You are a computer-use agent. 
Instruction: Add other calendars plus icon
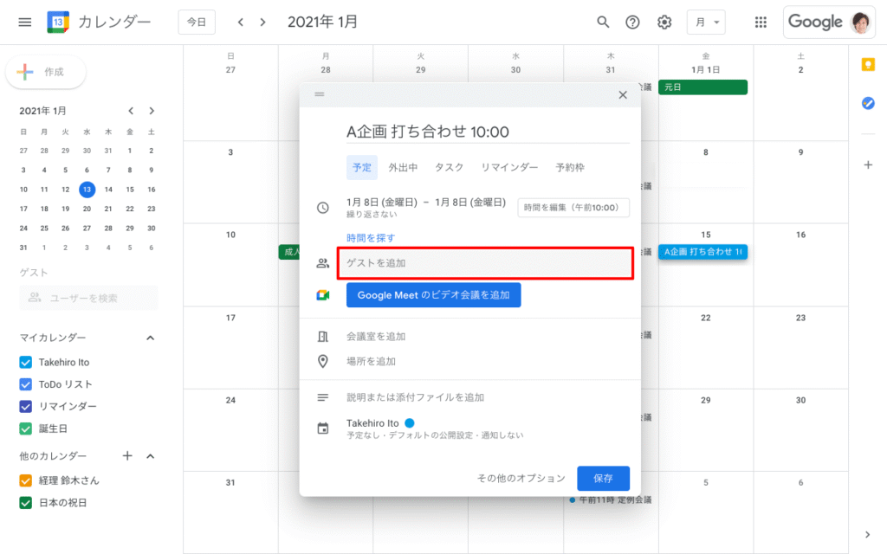click(x=127, y=455)
